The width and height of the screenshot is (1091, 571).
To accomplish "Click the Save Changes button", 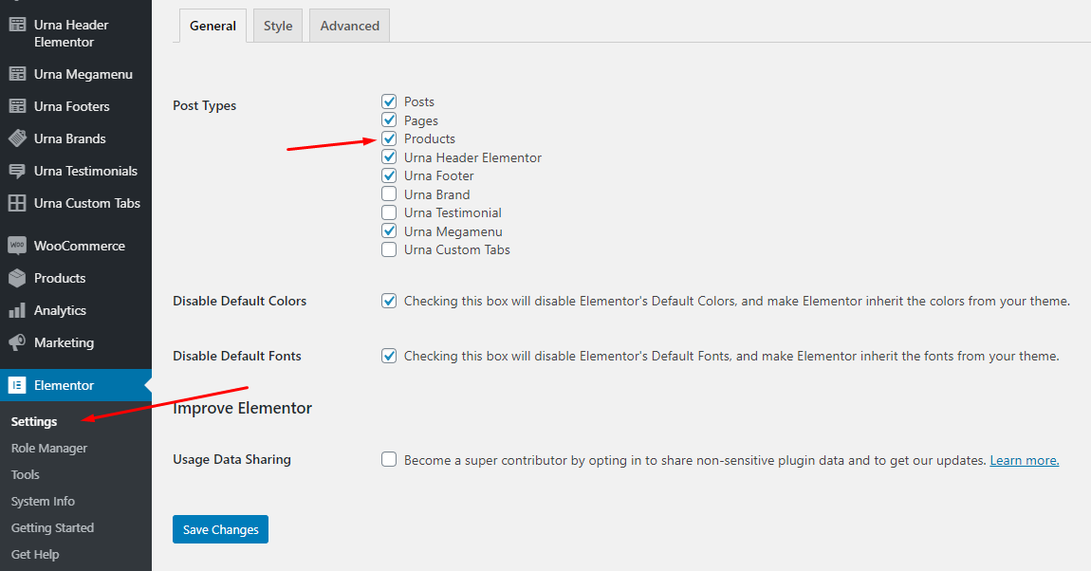I will [220, 529].
